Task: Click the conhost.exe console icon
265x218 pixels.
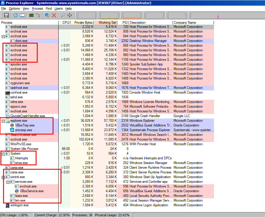Action: click(x=7, y=92)
